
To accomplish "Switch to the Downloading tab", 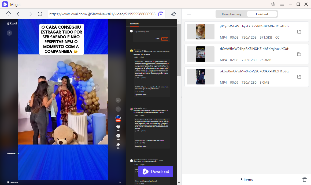I will pos(231,14).
